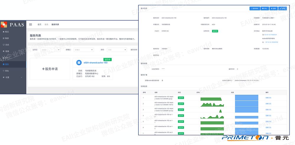The width and height of the screenshot is (295, 145).
Task: Click the 实例: 9/9 text on service card
Action: (x=106, y=76)
